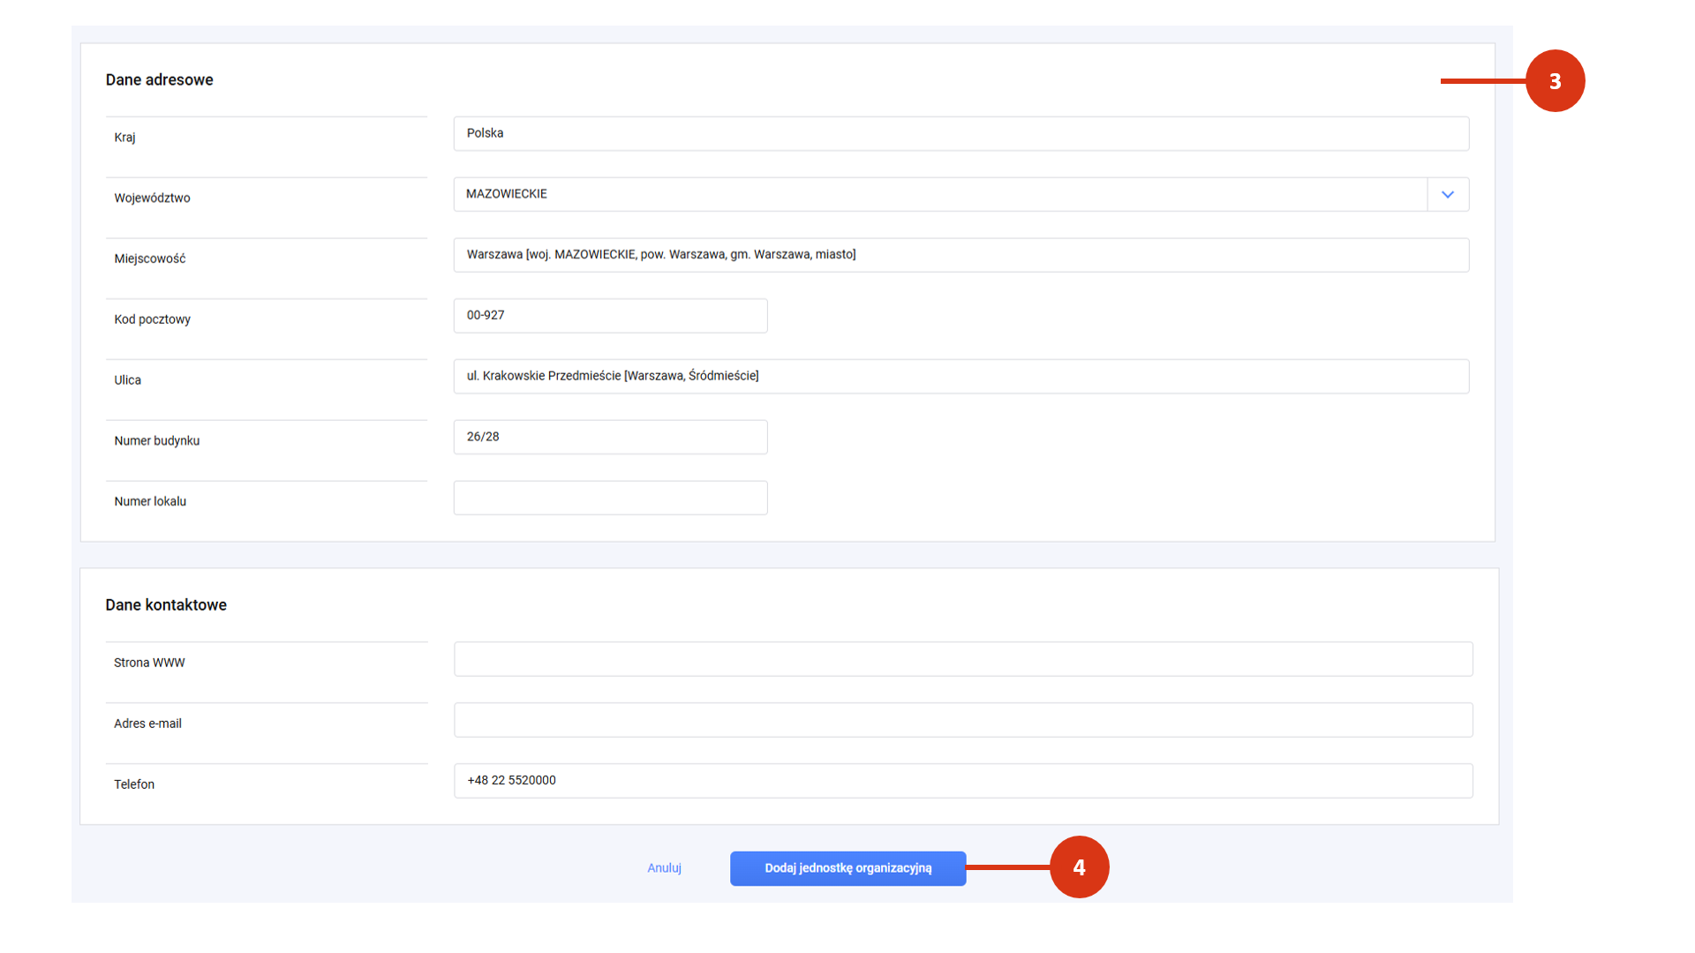Image resolution: width=1695 pixels, height=953 pixels.
Task: Click the empty Numer lokalu field
Action: (610, 498)
